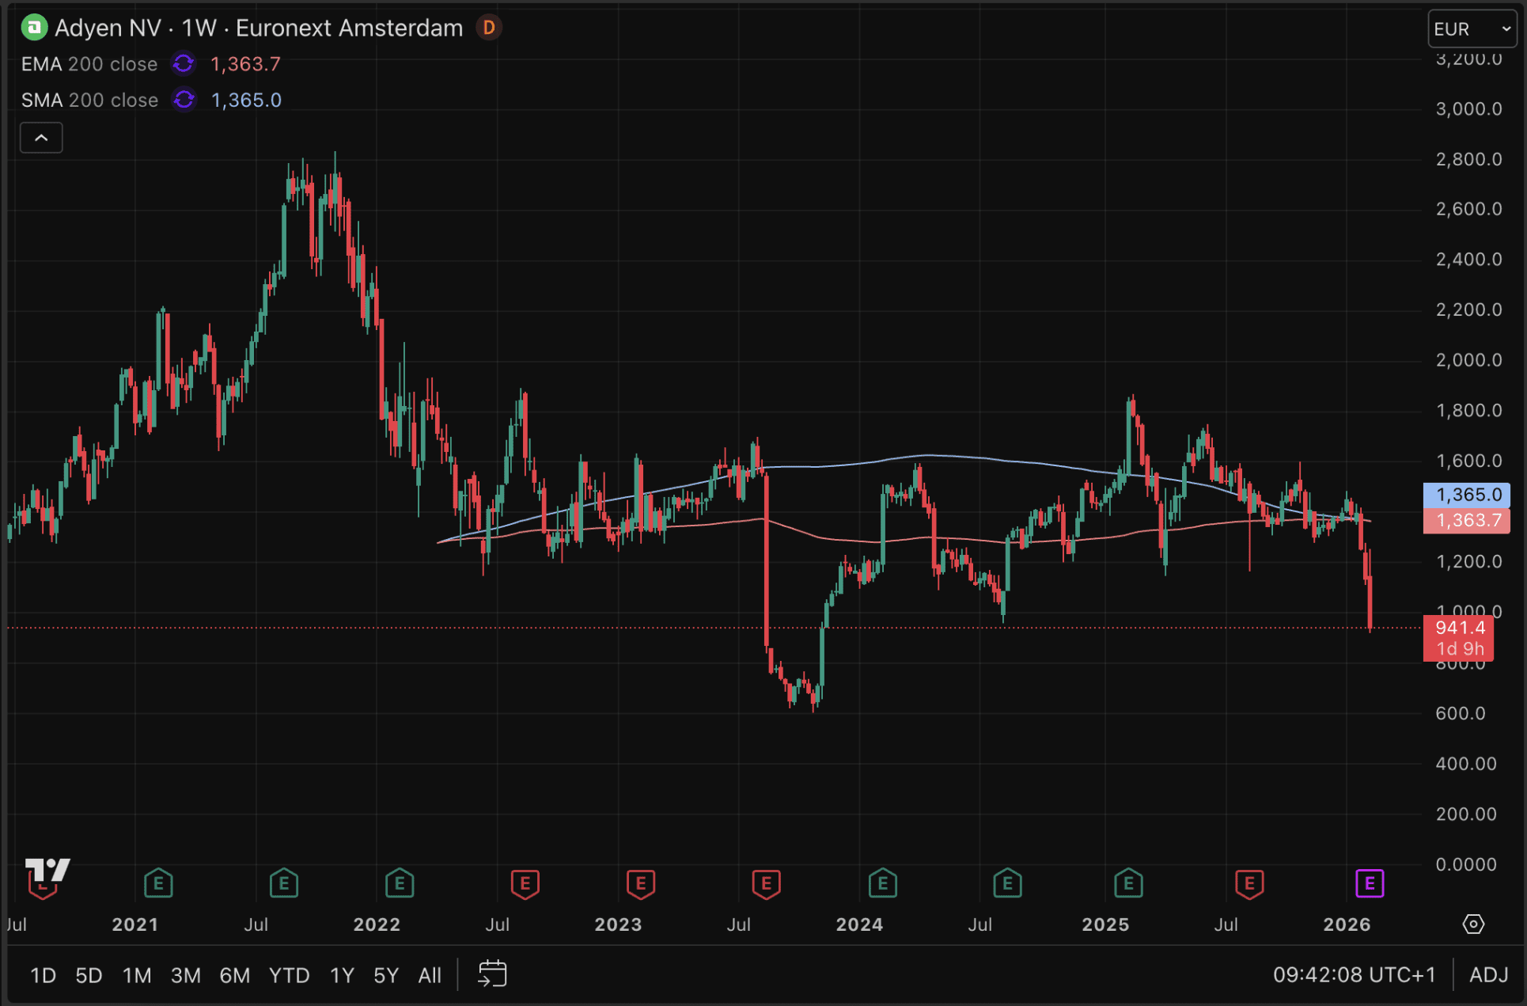Click the SMA 200 refresh icon
The height and width of the screenshot is (1006, 1527).
point(184,101)
